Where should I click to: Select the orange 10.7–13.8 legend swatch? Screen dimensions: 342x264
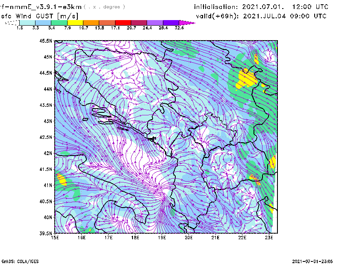click(x=91, y=23)
